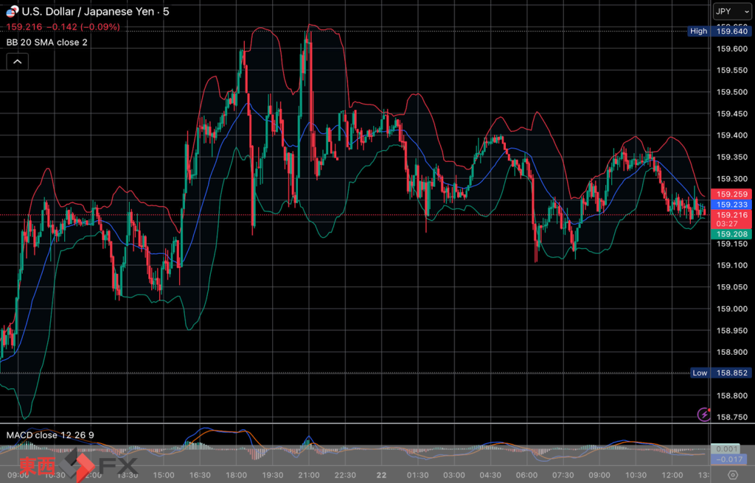
Task: Collapse the indicator legend with chevron button
Action: click(x=17, y=62)
